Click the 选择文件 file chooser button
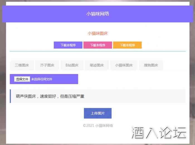Screen dimensions: 195x145 (22, 79)
